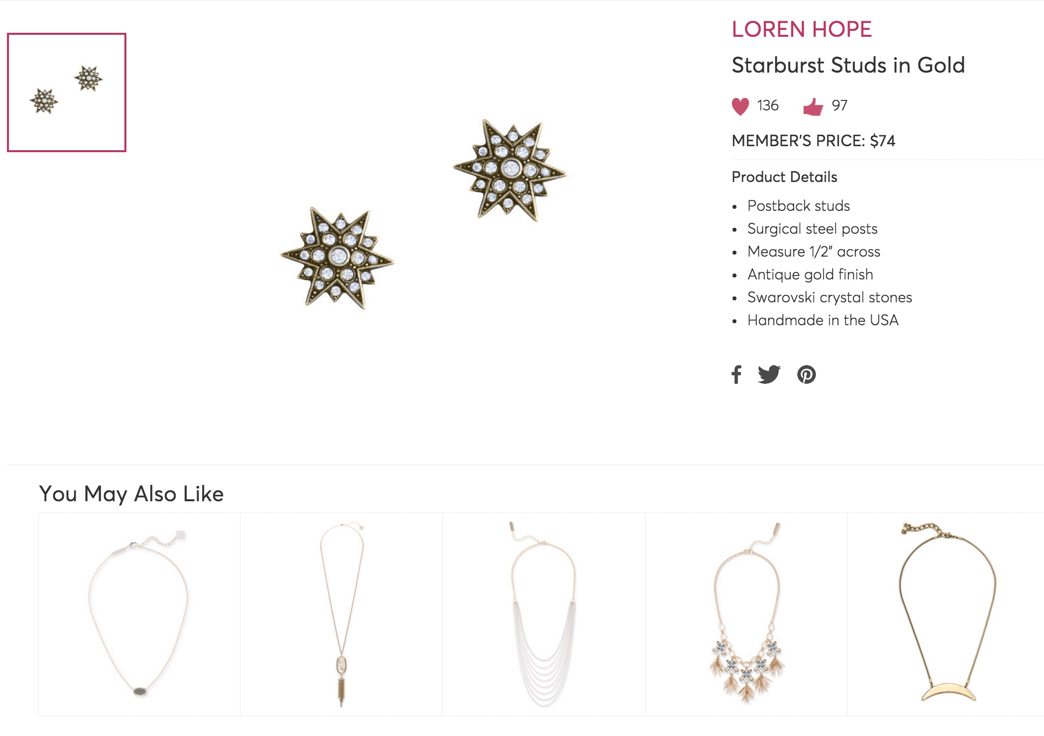The height and width of the screenshot is (736, 1044).
Task: Share product on Facebook
Action: [x=737, y=374]
